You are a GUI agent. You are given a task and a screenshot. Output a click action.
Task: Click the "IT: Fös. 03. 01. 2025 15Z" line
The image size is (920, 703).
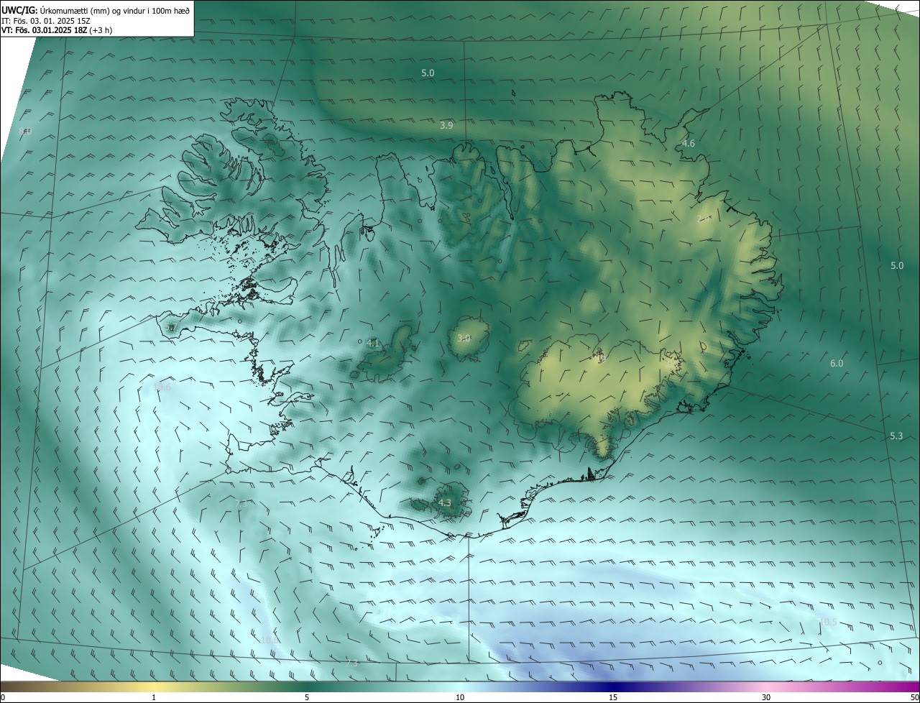pyautogui.click(x=45, y=20)
